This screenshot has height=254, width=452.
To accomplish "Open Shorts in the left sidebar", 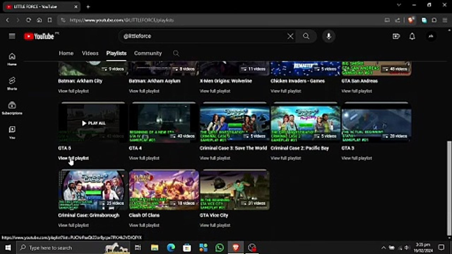I will pyautogui.click(x=12, y=84).
